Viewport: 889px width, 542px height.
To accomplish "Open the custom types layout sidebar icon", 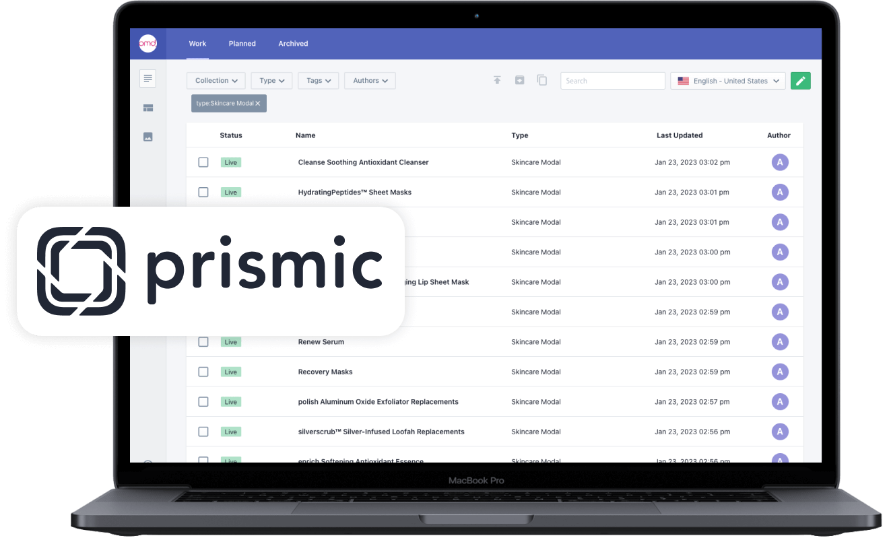I will click(x=148, y=108).
